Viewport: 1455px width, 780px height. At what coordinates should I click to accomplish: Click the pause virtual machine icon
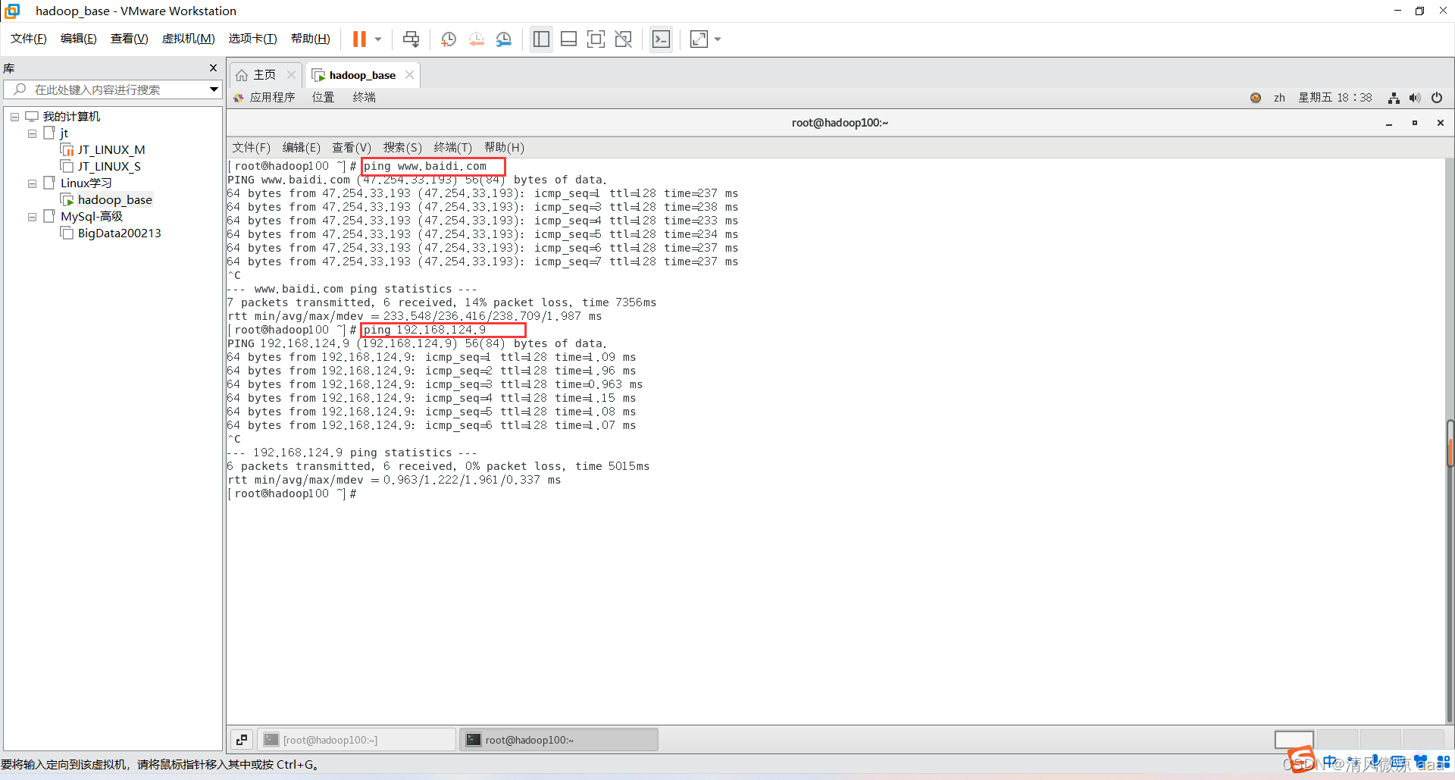click(x=359, y=39)
